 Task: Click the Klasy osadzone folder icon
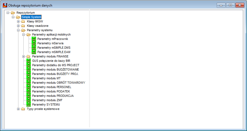(23, 26)
